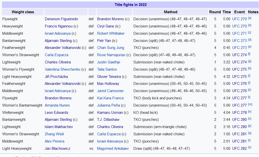This screenshot has height=157, width=259.
Task: Follow the Kai Kara-France link
Action: click(x=110, y=98)
